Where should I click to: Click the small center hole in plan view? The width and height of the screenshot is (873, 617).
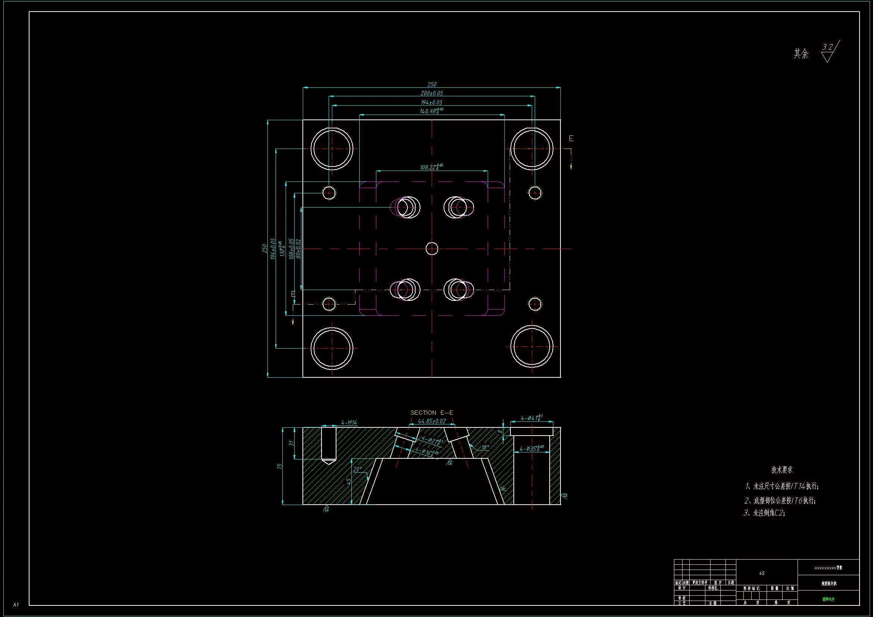(x=432, y=249)
